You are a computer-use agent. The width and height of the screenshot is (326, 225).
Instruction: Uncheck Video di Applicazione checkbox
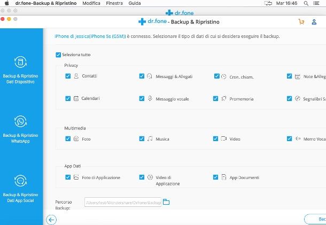pyautogui.click(x=142, y=177)
